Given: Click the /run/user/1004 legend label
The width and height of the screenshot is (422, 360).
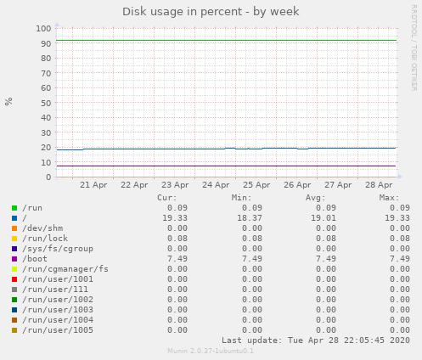Looking at the screenshot, I should (58, 320).
